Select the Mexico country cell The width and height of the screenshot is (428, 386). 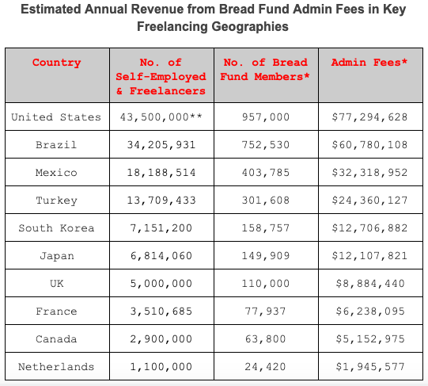click(x=57, y=172)
